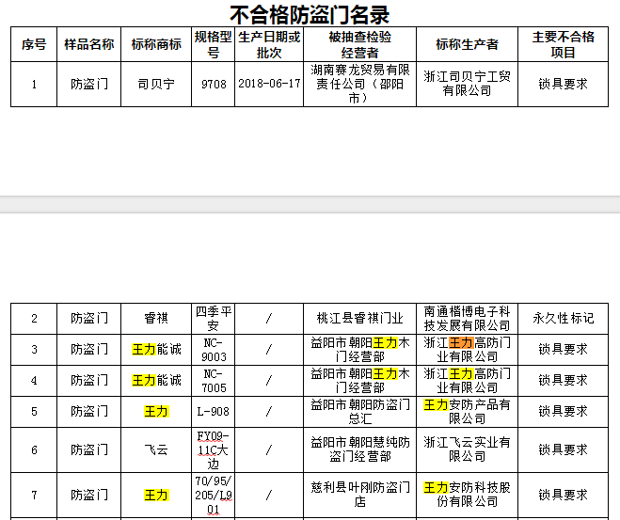The width and height of the screenshot is (620, 520).
Task: Click the NC-9003 model cell
Action: (214, 350)
